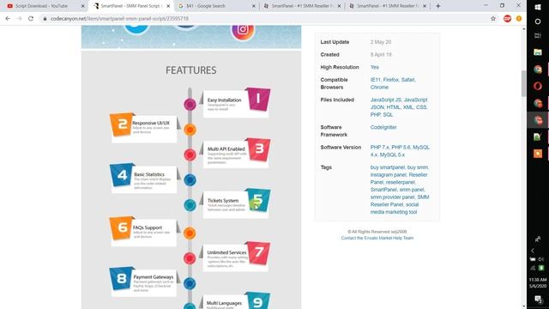
Task: Open the Windows Start menu
Action: 538,7
